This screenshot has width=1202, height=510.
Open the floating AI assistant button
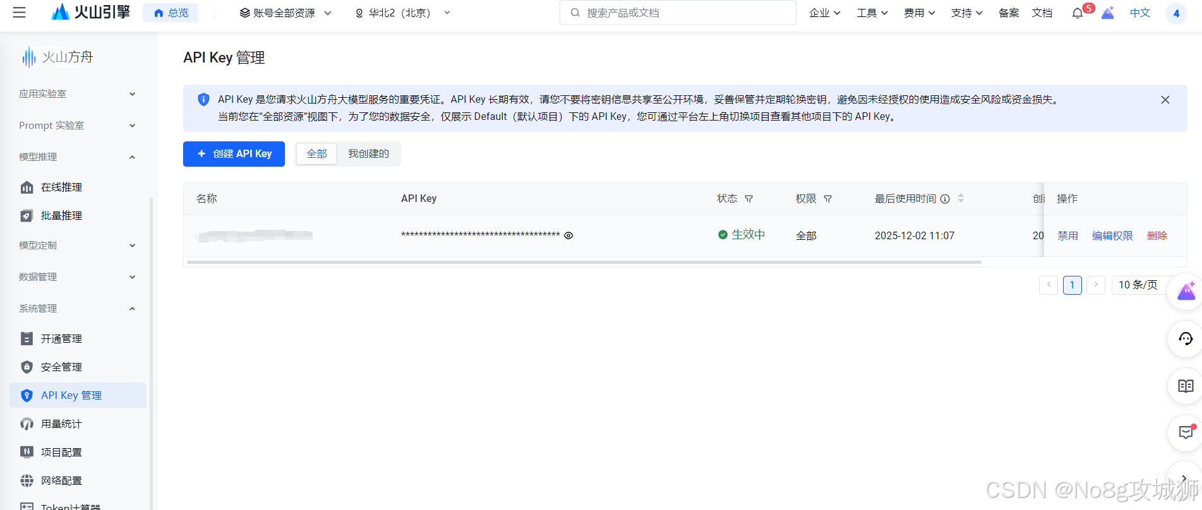(x=1186, y=292)
